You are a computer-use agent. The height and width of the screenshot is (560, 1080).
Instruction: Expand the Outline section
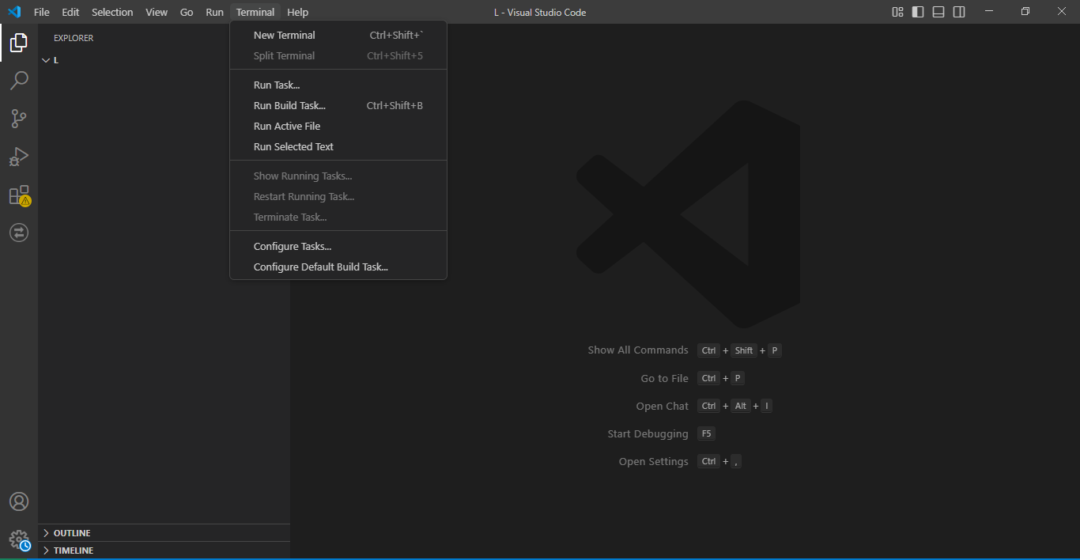72,533
